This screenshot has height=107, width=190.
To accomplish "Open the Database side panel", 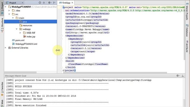I will 187,30.
